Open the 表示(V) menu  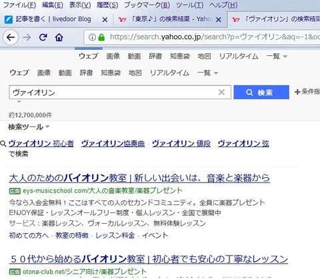point(80,5)
